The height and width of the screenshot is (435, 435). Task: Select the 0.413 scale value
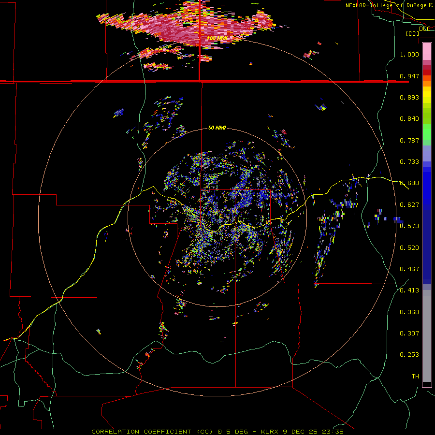[x=409, y=290]
